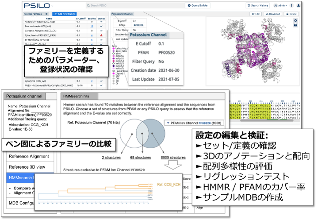
Task: Click the Protein Families info icon
Action: pyautogui.click(x=46, y=14)
